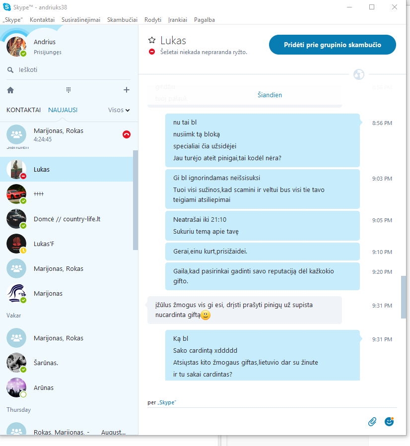Switch to the KONTAKTAI tab

24,110
